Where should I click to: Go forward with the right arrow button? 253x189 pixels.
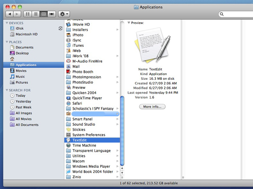17,14
